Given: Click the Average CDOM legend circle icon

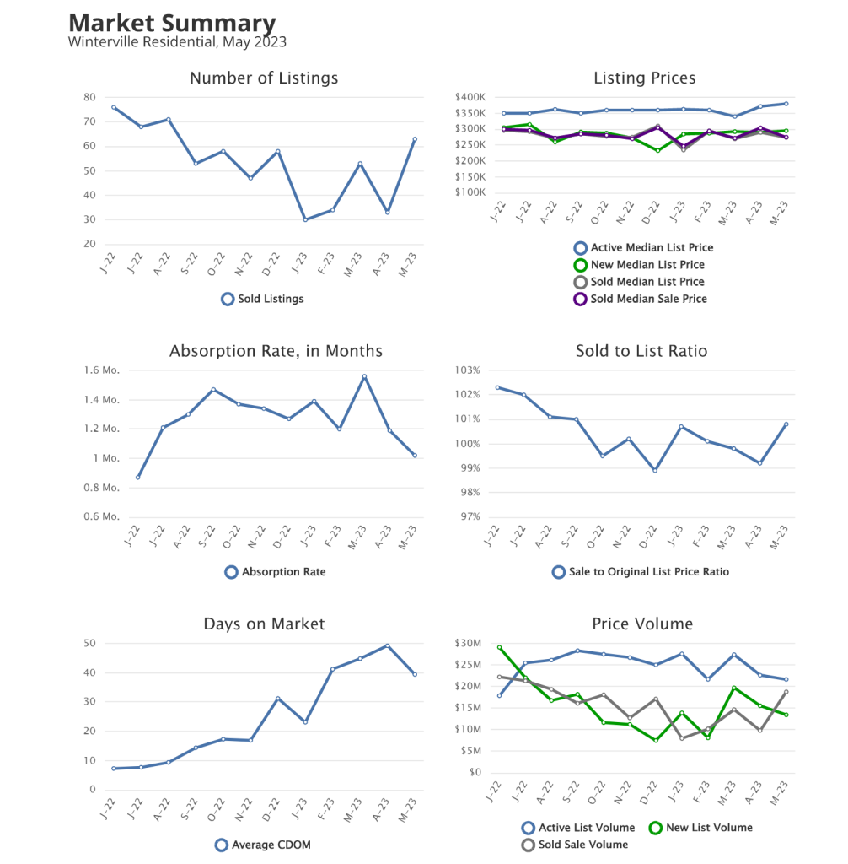Looking at the screenshot, I should (x=222, y=845).
